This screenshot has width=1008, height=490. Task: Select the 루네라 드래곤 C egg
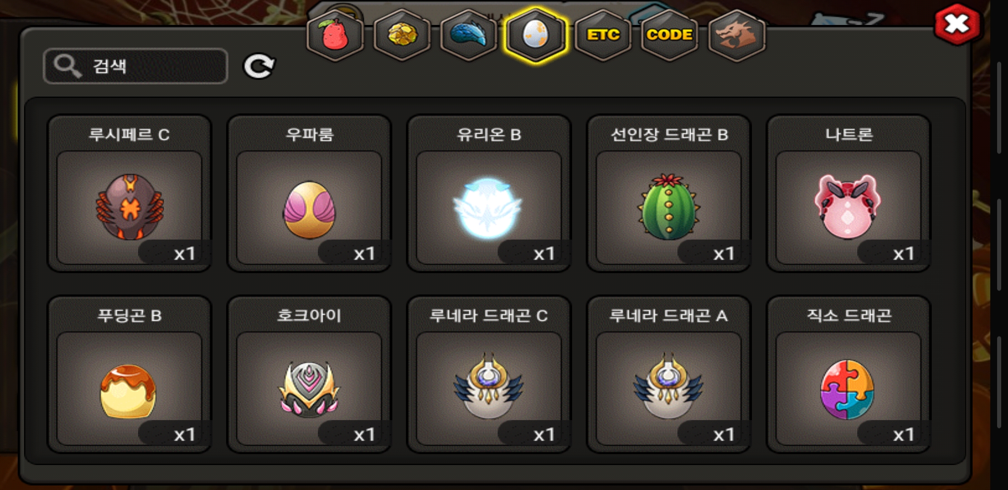click(x=489, y=374)
